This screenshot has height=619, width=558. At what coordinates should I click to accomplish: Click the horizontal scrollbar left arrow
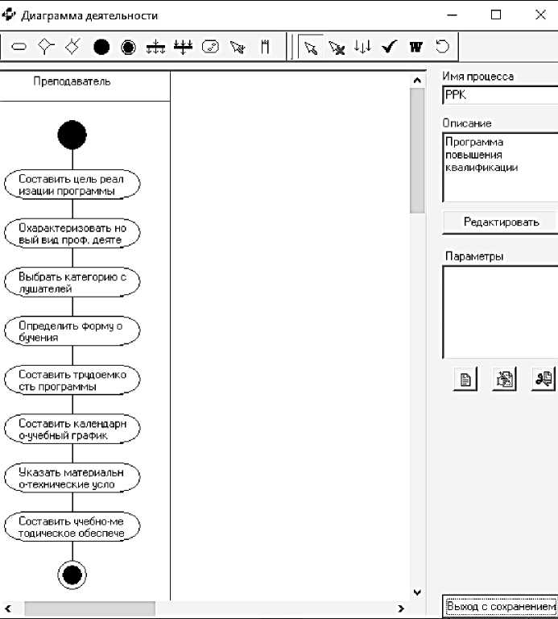pyautogui.click(x=8, y=609)
